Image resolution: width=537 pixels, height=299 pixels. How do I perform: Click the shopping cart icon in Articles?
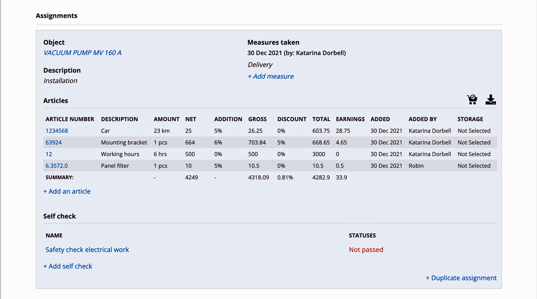[472, 99]
